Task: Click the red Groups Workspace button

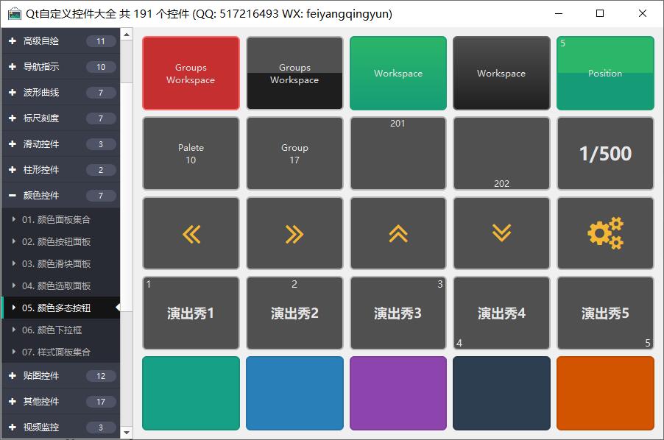Action: pos(191,74)
